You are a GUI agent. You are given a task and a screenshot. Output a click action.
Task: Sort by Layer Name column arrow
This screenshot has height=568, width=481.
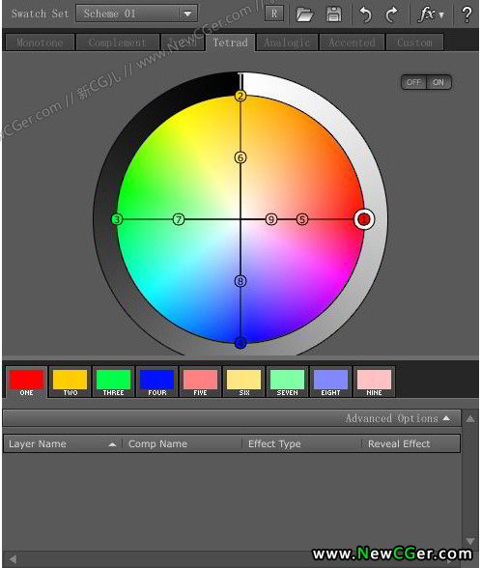[112, 444]
